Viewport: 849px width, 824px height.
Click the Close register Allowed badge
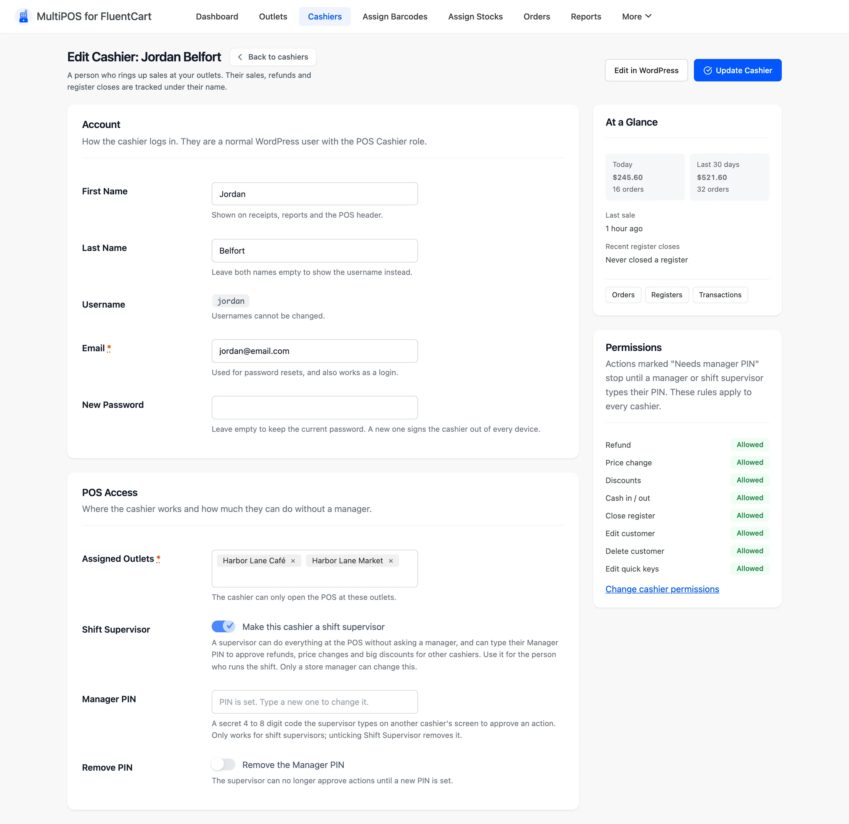pyautogui.click(x=750, y=516)
